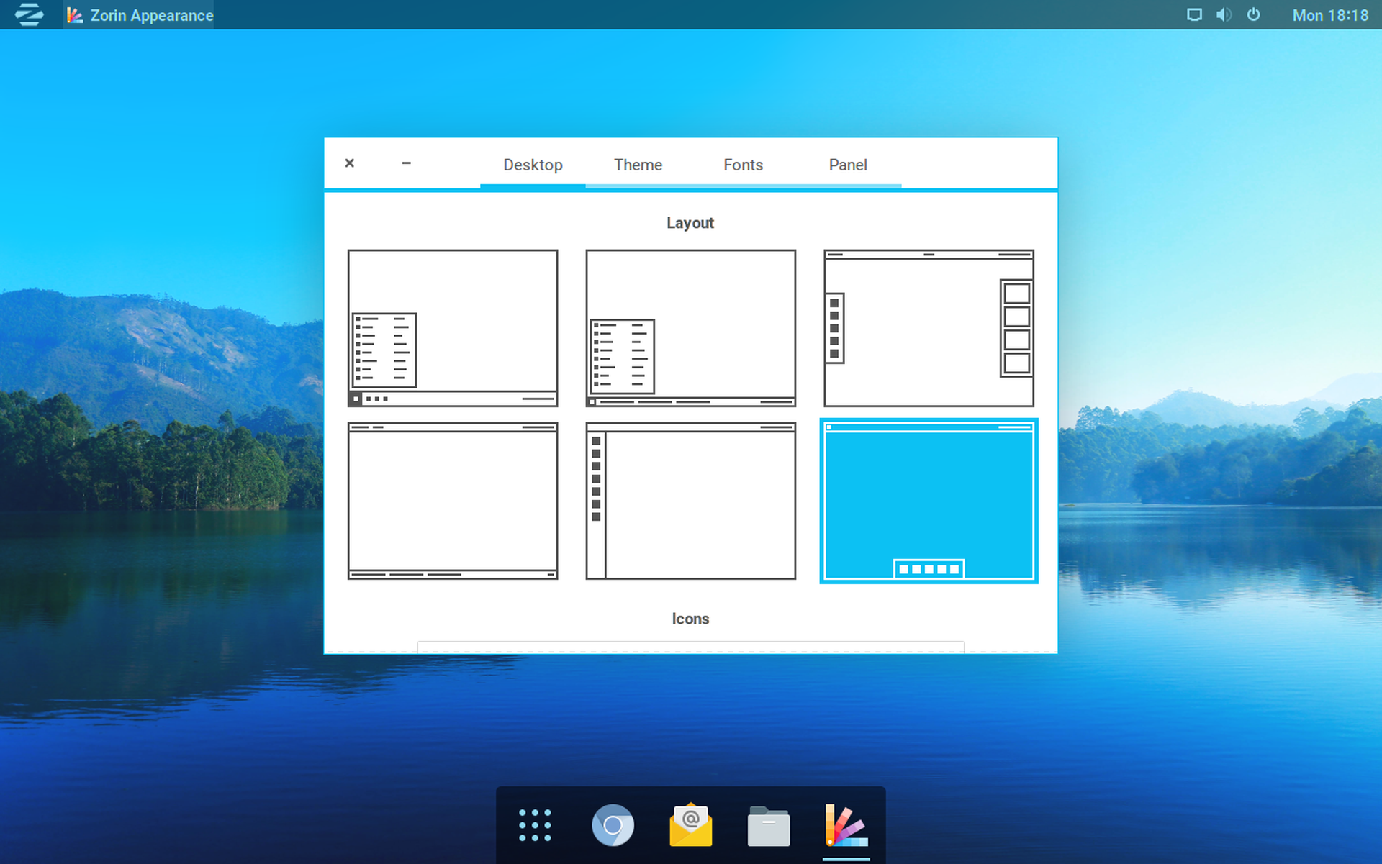
Task: Launch the Chromium browser from the dock
Action: (x=613, y=825)
